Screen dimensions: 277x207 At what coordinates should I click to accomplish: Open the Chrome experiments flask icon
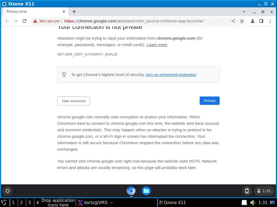[253, 21]
